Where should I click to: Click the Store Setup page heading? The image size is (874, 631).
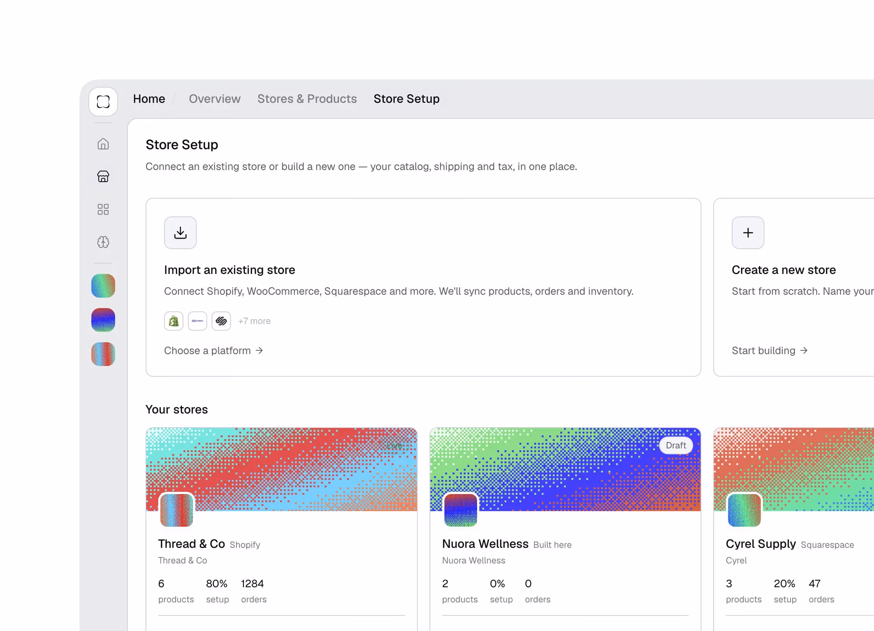182,145
